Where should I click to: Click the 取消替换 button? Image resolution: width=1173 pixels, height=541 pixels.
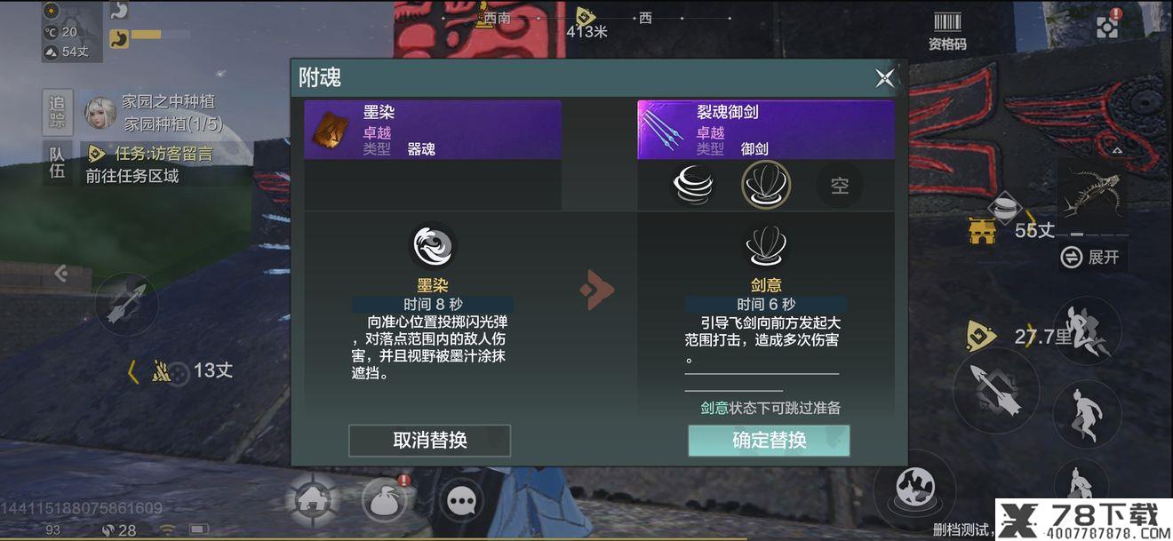pos(430,441)
